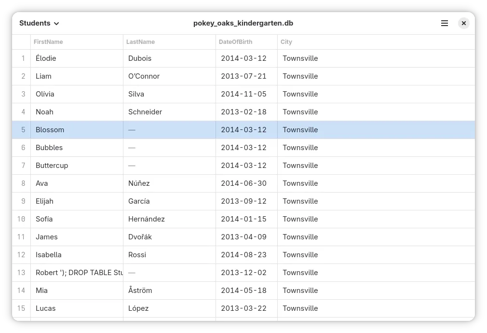Sort by the FirstName column header

[x=48, y=42]
